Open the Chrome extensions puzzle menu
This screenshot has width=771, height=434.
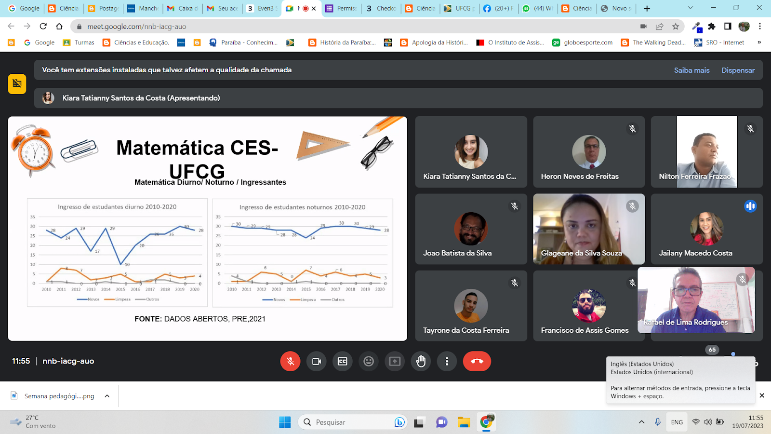point(712,27)
